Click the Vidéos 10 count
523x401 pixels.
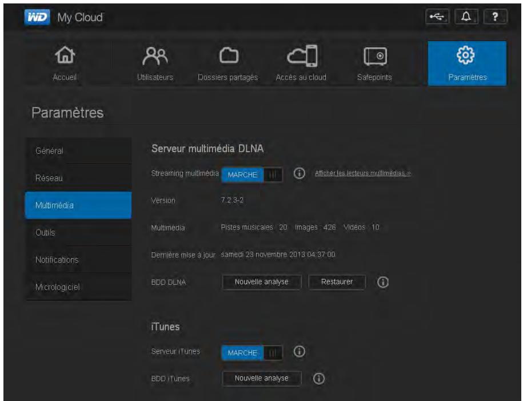[x=361, y=227]
